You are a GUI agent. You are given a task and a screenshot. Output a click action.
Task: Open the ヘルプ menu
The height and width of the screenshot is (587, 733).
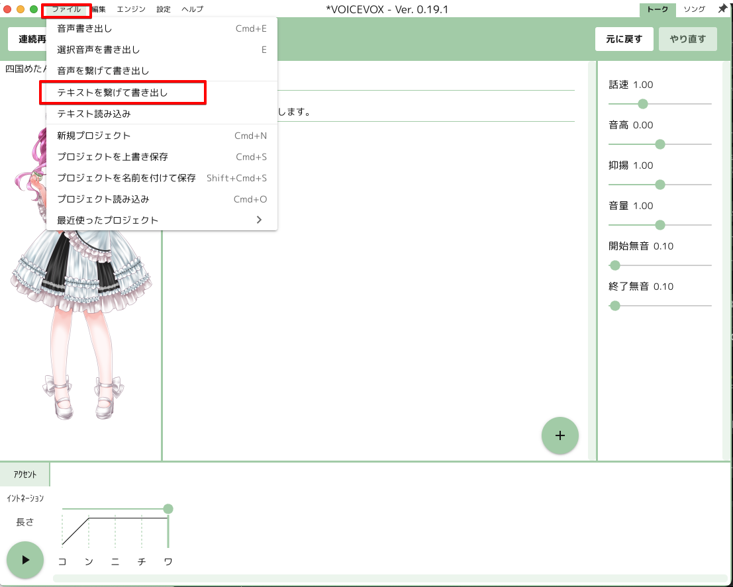click(x=192, y=9)
